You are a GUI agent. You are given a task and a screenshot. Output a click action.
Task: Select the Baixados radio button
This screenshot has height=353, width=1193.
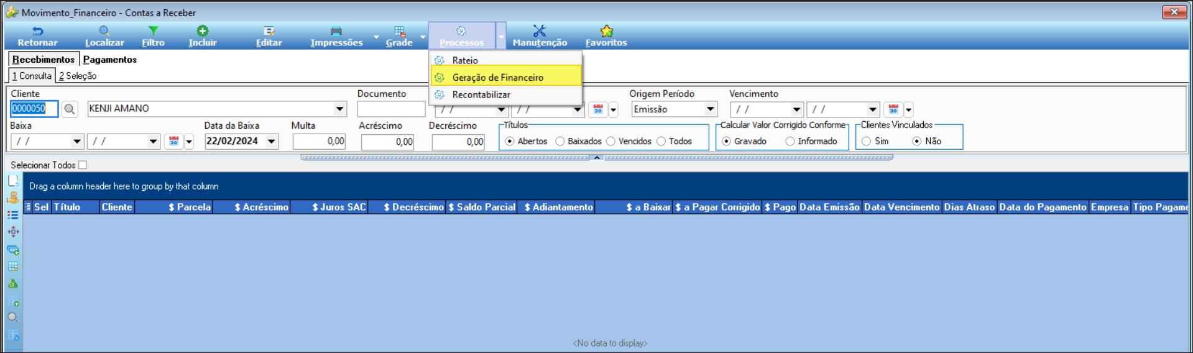560,141
